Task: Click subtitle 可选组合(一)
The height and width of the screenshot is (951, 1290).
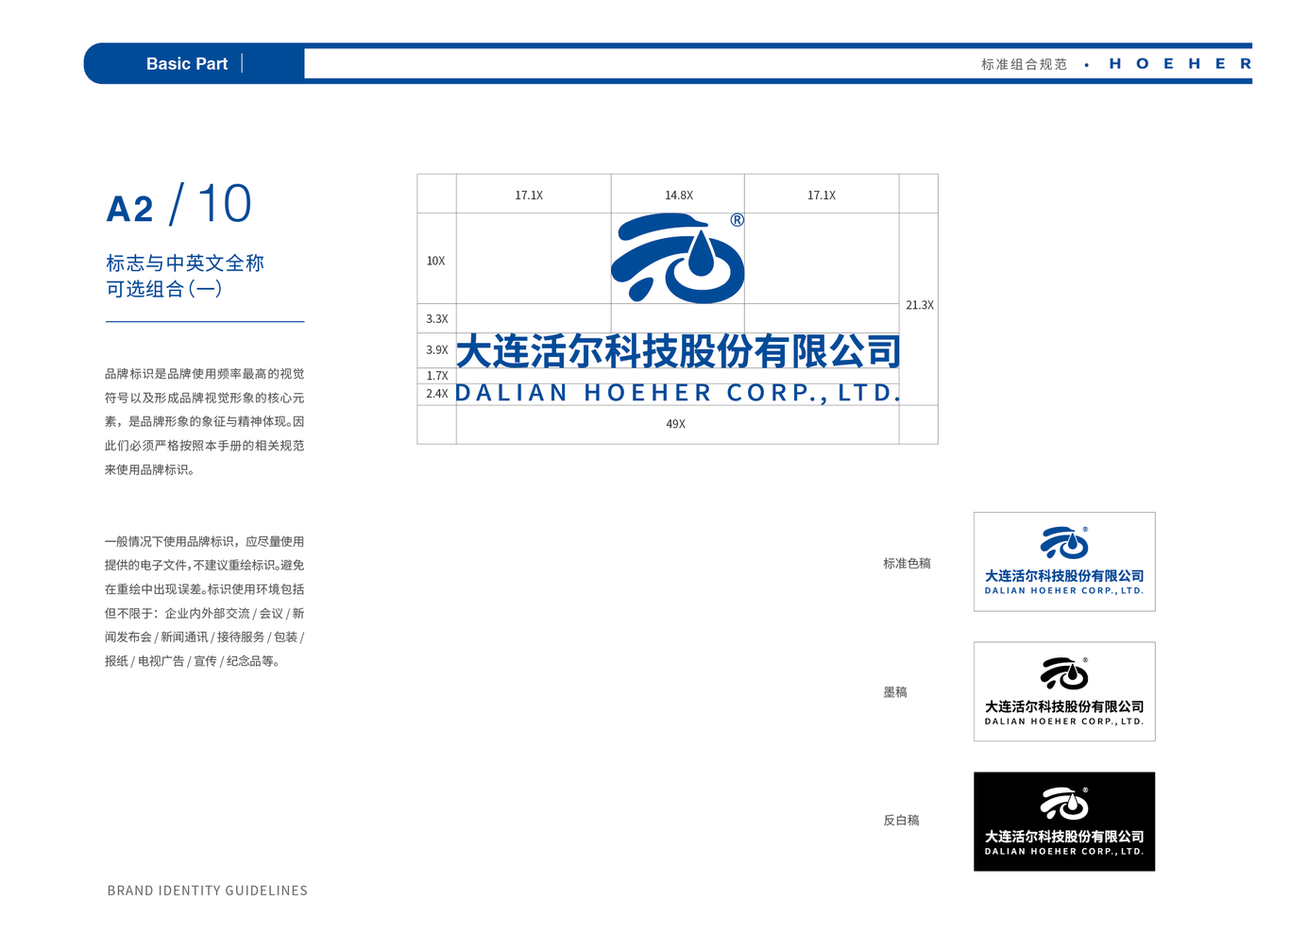Action: pos(164,289)
